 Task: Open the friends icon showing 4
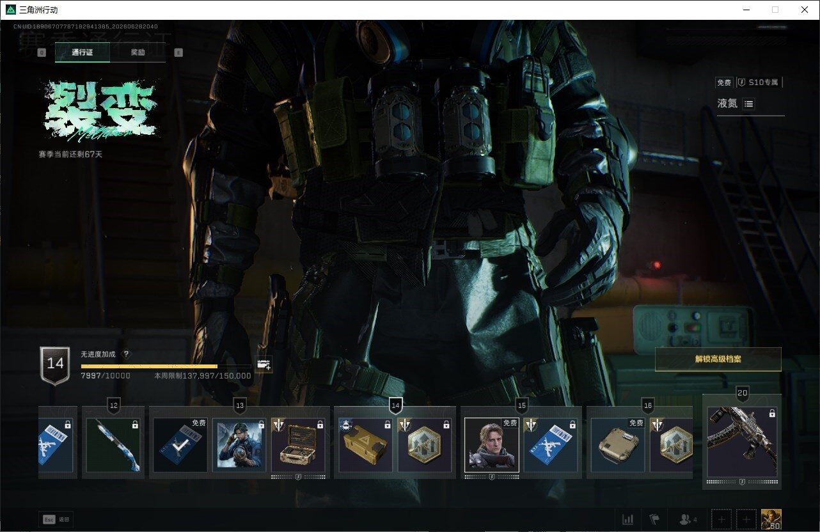(688, 519)
